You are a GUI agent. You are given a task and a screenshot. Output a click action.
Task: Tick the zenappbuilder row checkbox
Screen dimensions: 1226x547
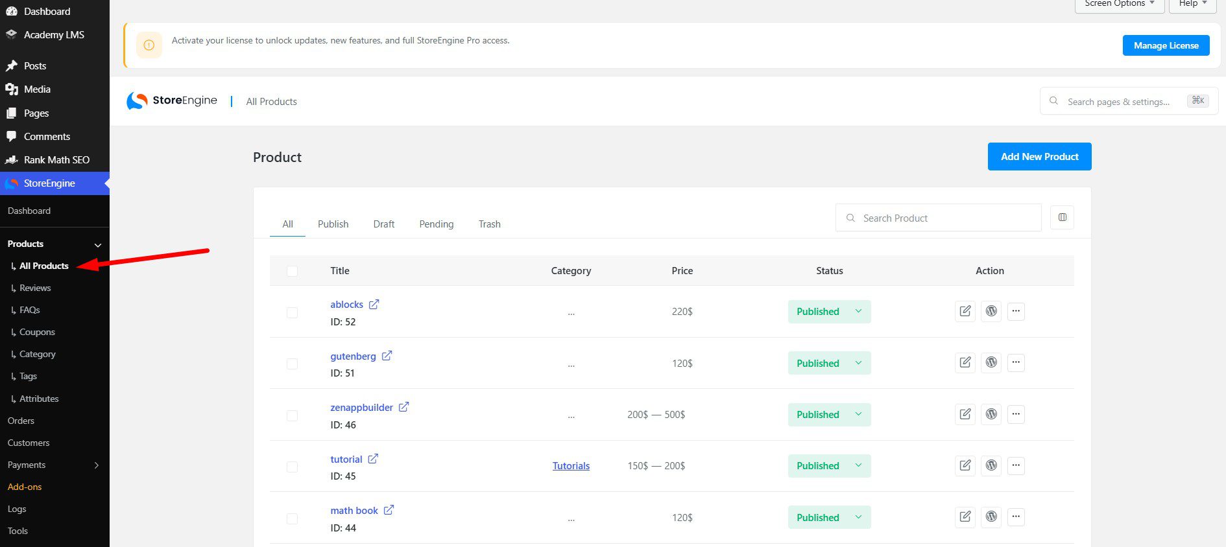292,415
